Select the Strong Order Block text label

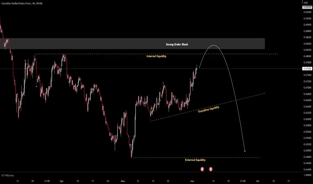(177, 44)
